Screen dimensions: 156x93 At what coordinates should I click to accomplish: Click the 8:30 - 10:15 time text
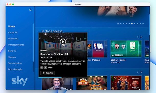115,63
